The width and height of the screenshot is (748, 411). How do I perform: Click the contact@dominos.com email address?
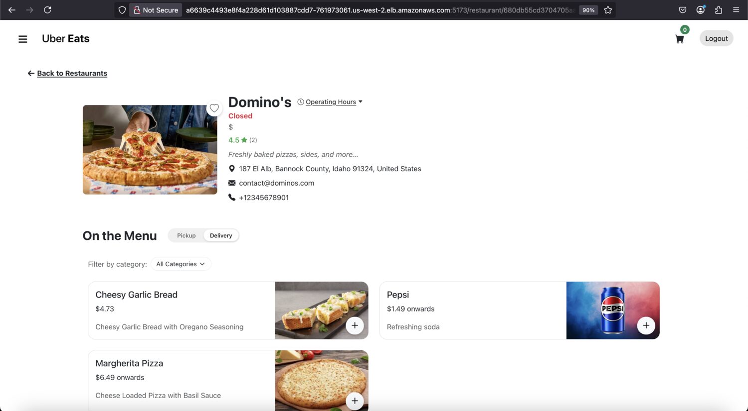[x=277, y=183]
